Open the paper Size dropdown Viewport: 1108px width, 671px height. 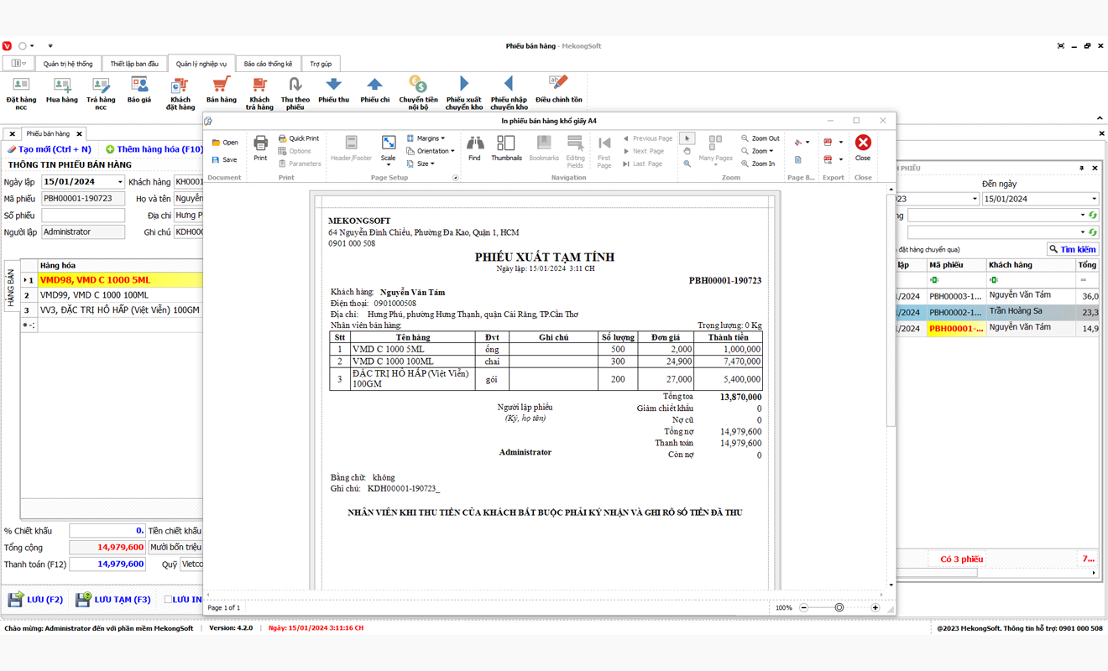421,164
